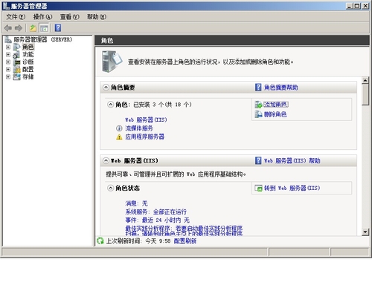372x285 pixels.
Task: Click the 角色 tree node icon
Action: [16, 47]
